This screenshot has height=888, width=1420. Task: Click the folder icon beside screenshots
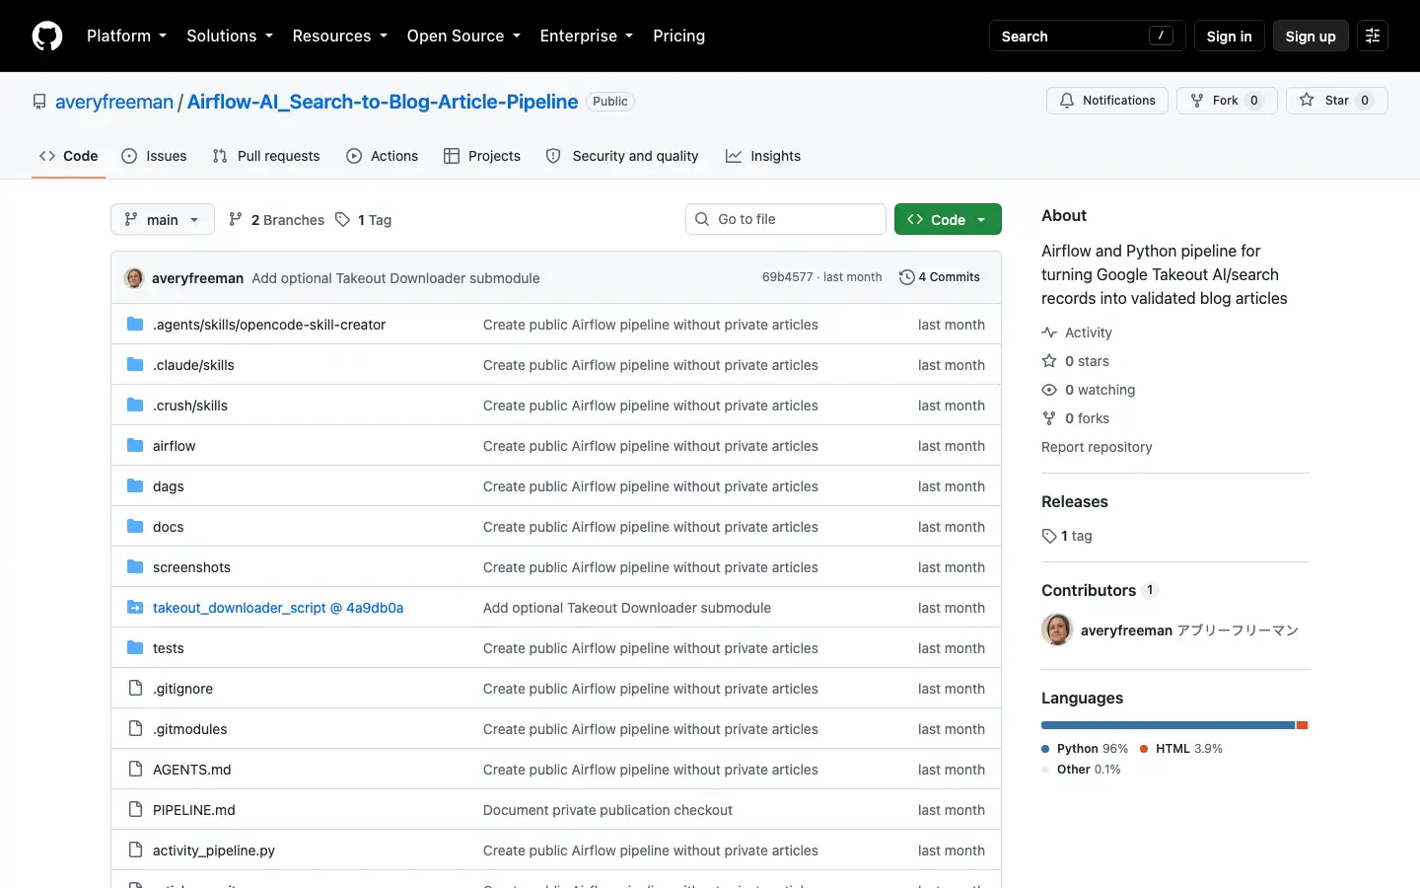click(135, 567)
